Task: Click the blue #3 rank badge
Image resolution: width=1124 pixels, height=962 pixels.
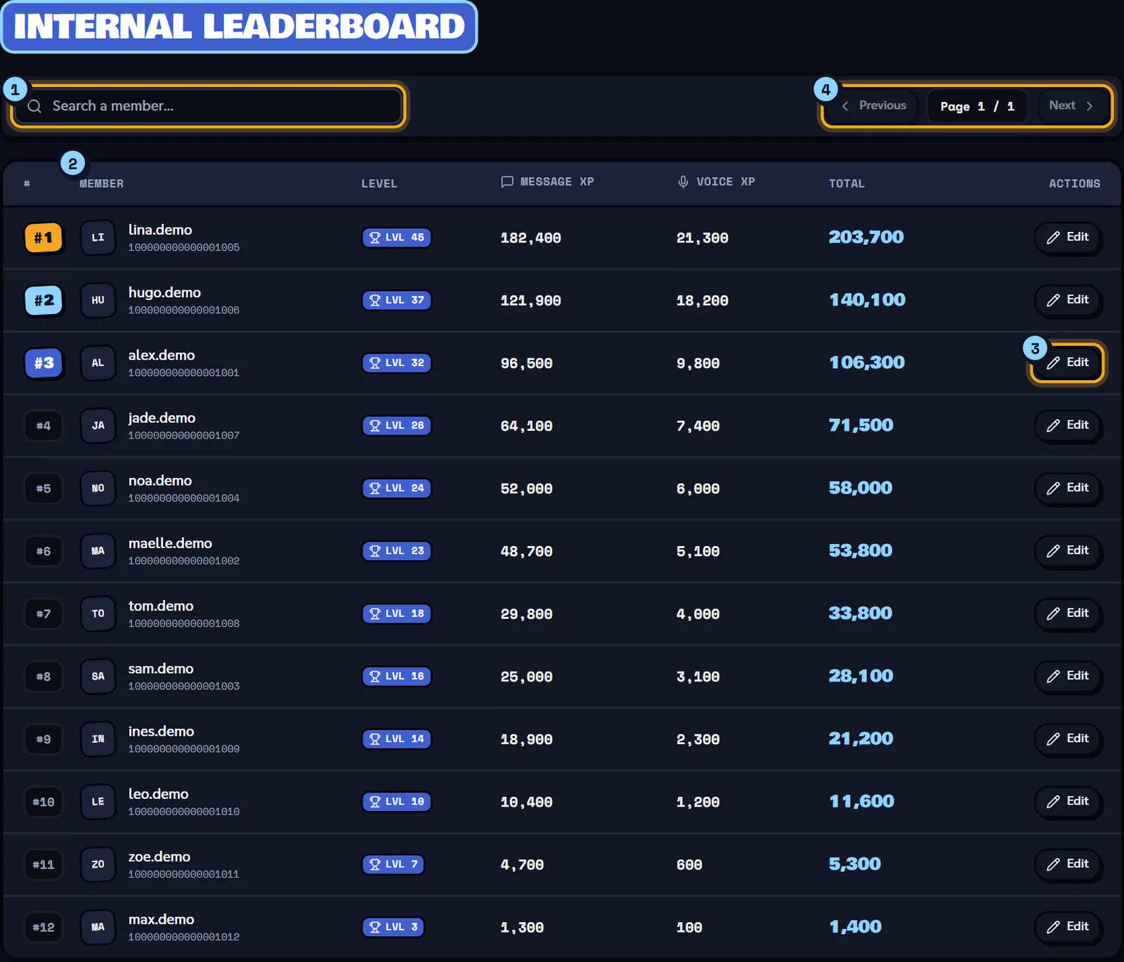Action: point(44,363)
